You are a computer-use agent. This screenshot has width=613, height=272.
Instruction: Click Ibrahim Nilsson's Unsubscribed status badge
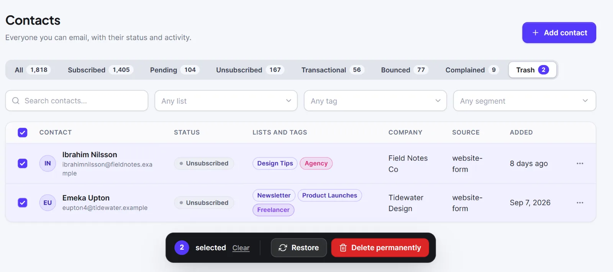pos(204,163)
